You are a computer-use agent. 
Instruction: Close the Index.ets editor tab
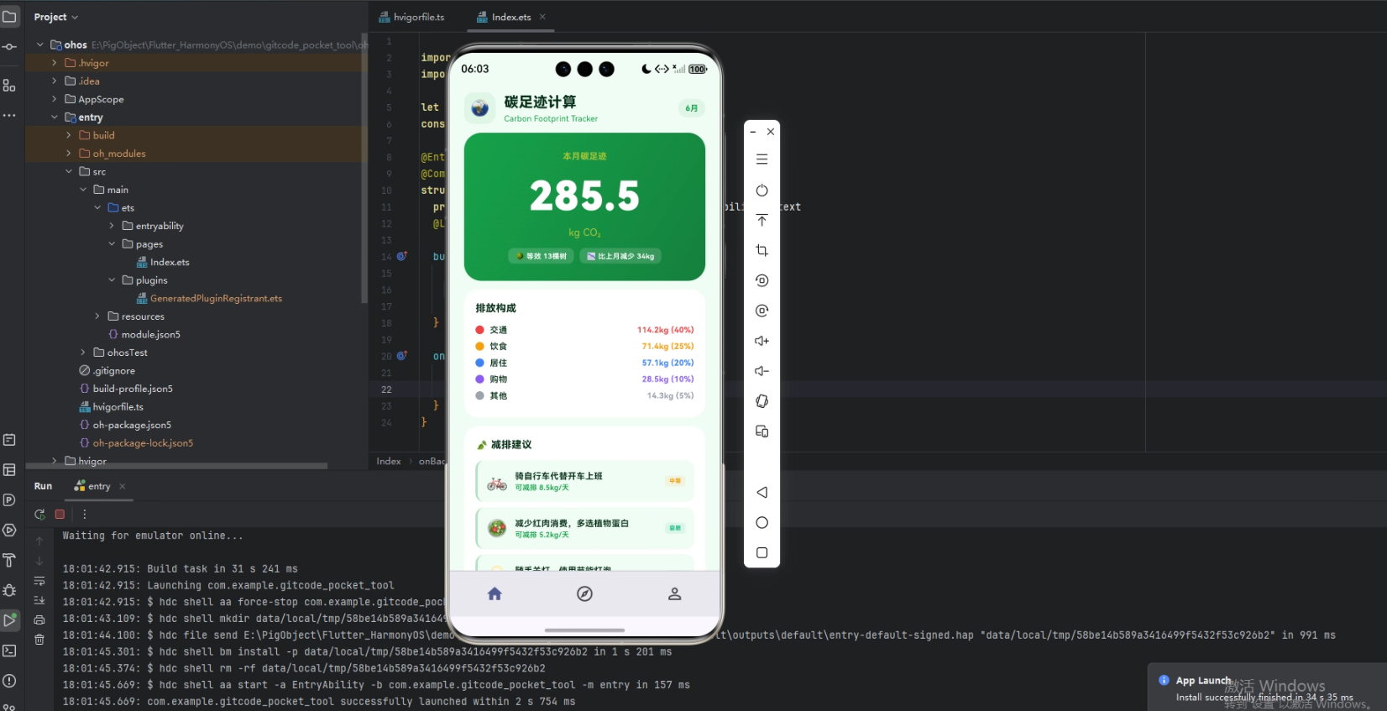[x=542, y=17]
